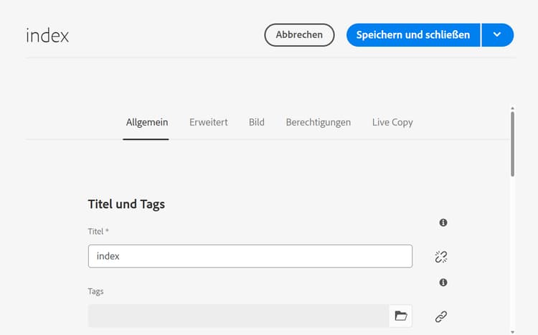Click inside the Tags input field
The image size is (538, 335).
pyautogui.click(x=238, y=316)
